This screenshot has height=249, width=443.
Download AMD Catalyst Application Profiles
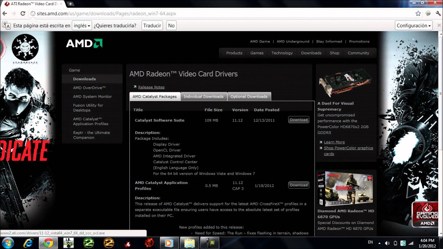pos(299,185)
